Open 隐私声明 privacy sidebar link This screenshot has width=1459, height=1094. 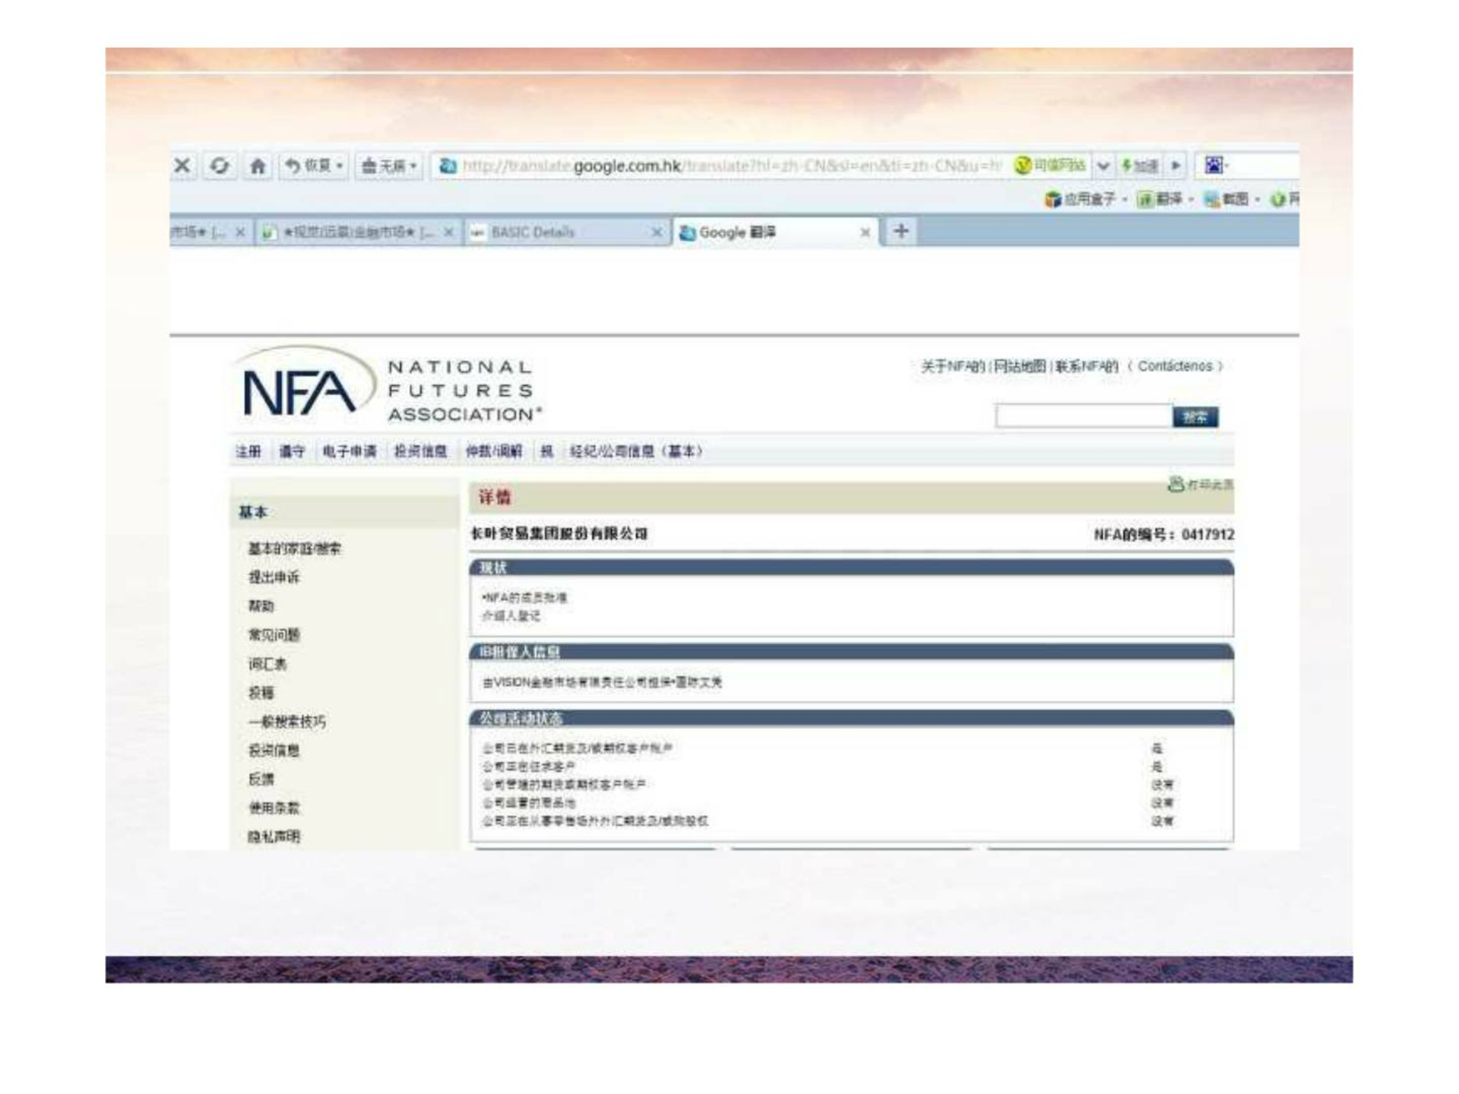point(274,836)
